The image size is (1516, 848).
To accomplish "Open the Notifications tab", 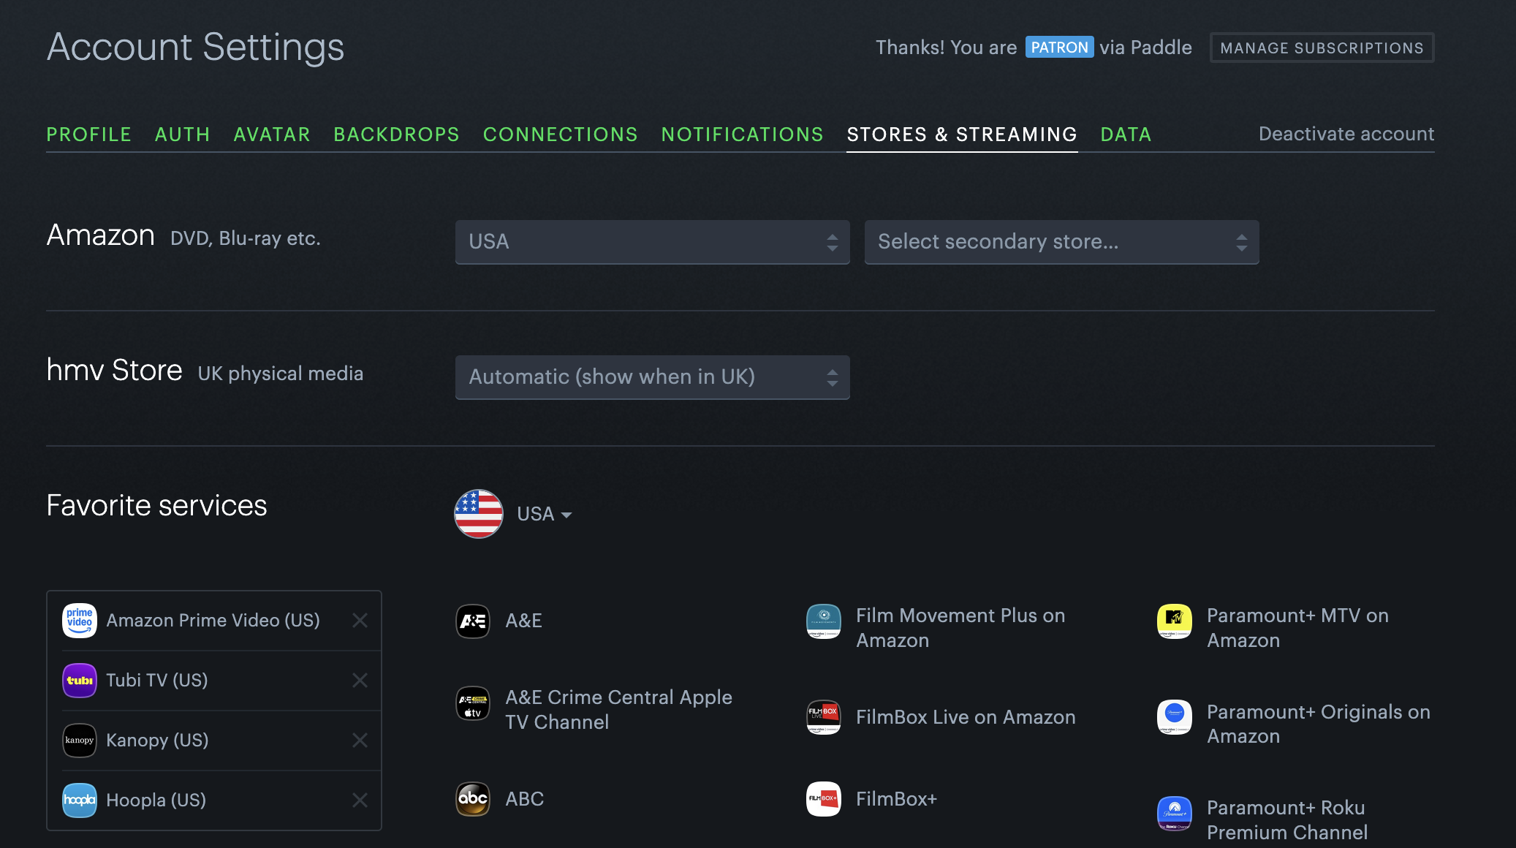I will [742, 135].
